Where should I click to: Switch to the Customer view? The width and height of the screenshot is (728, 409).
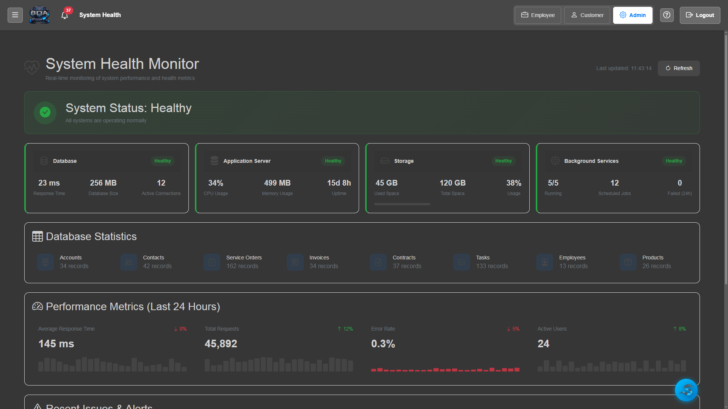587,15
